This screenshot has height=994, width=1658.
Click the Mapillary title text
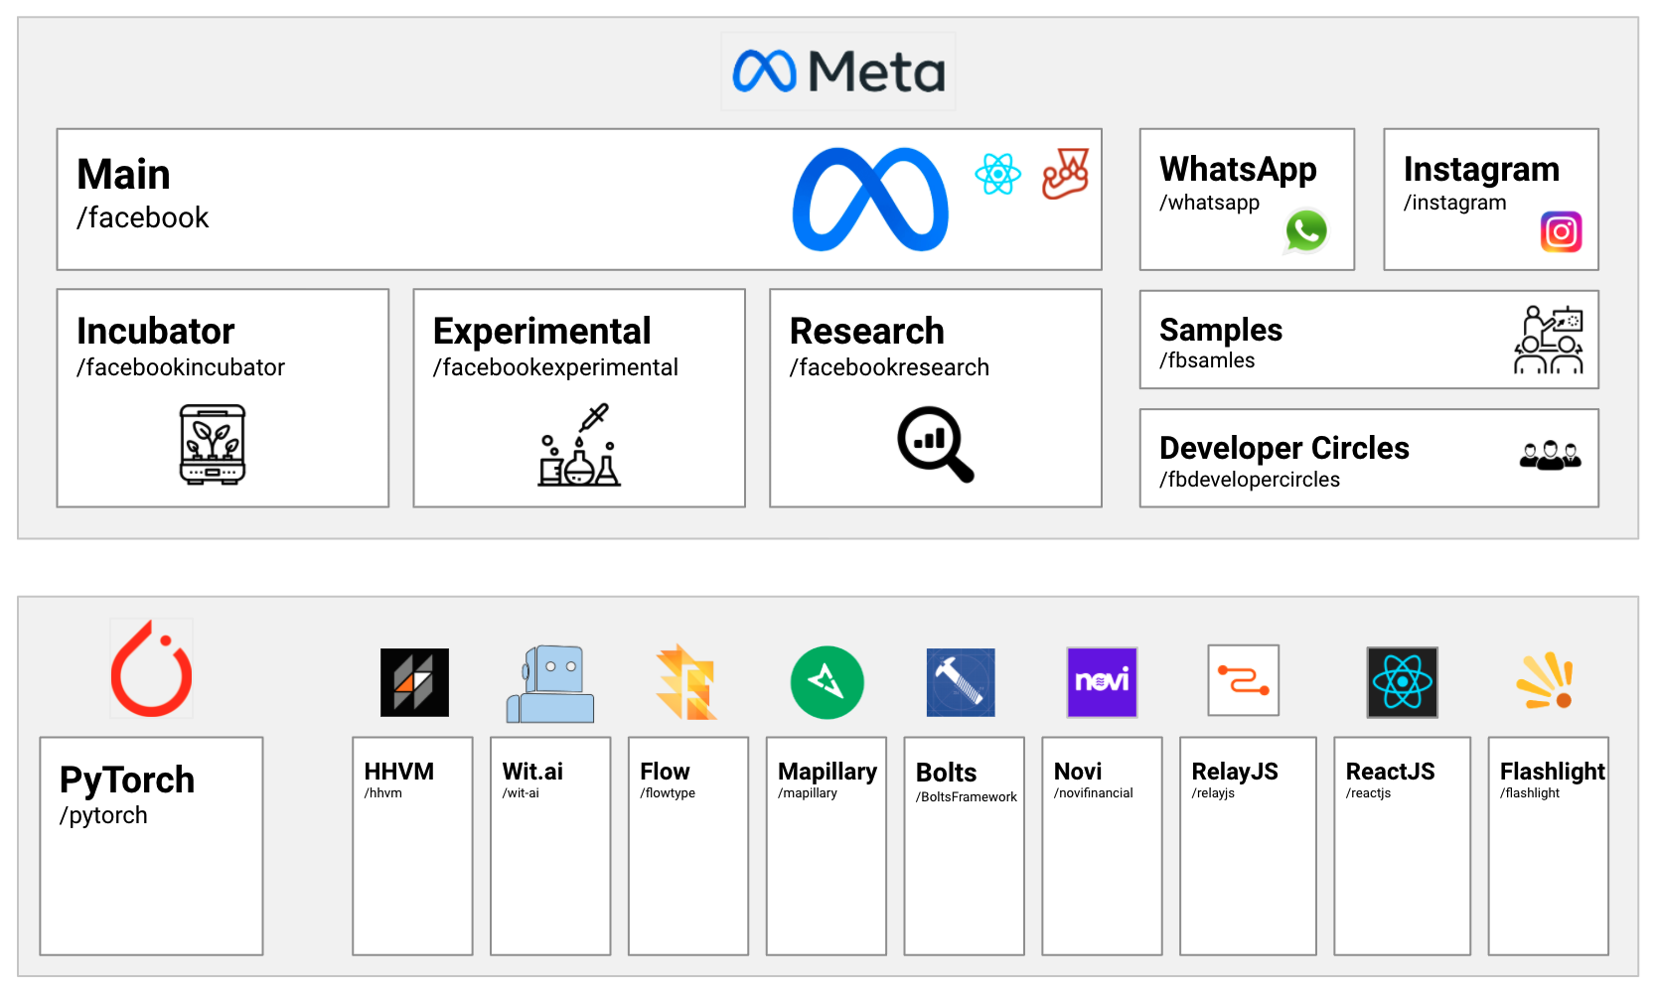tap(828, 772)
